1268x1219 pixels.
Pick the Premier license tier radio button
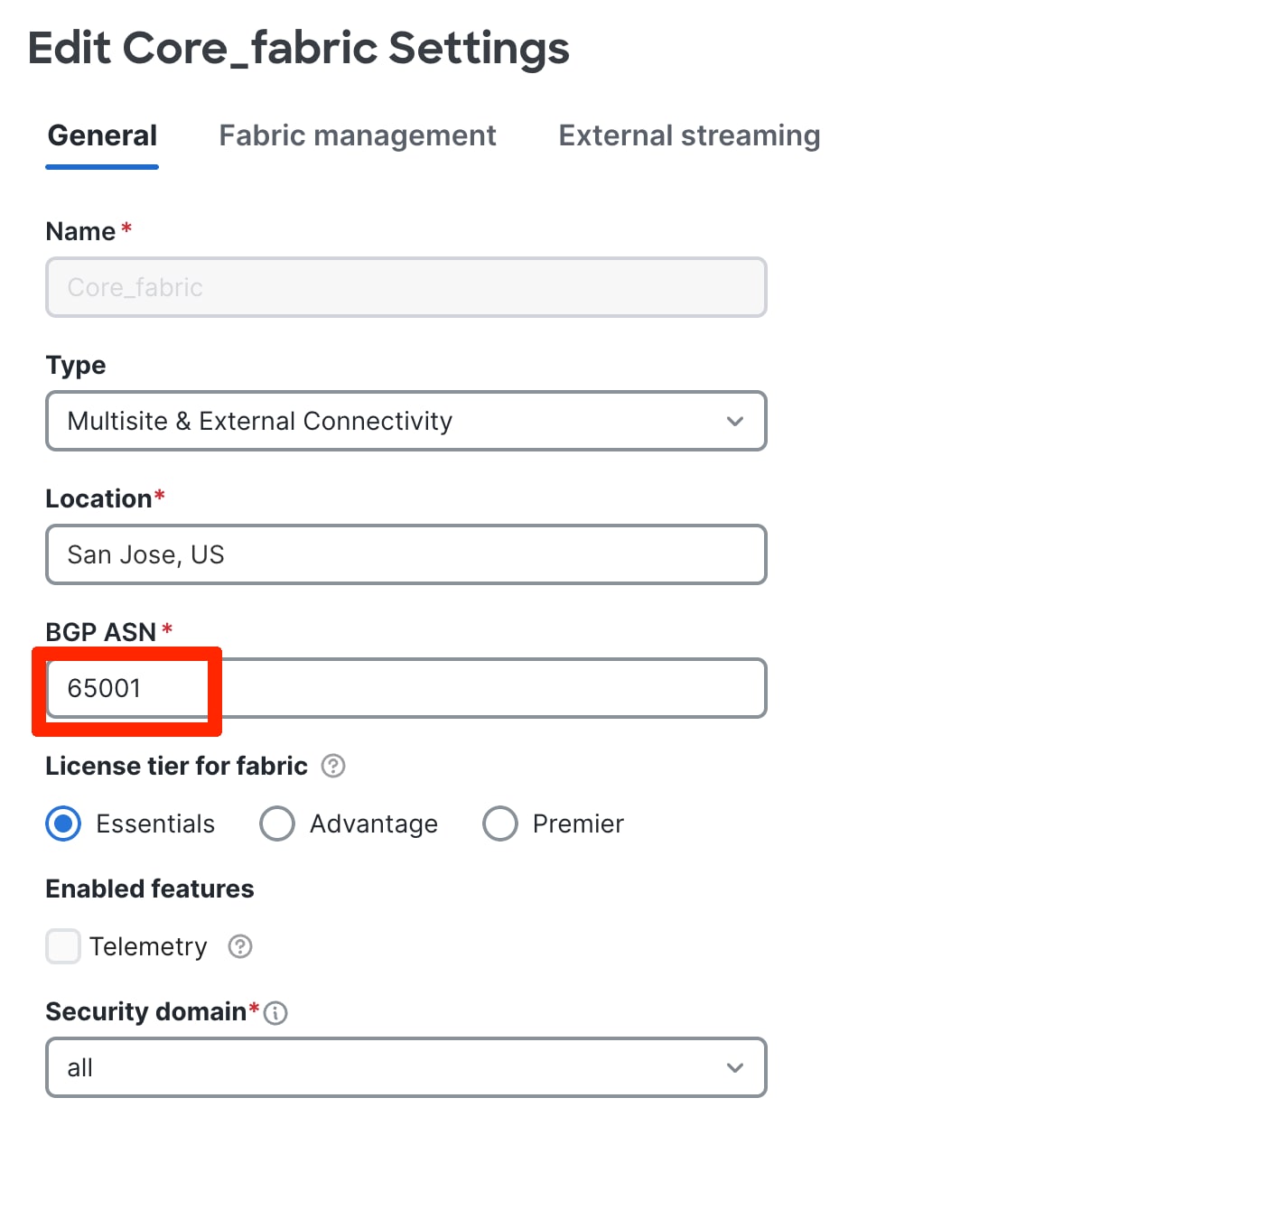pyautogui.click(x=500, y=824)
